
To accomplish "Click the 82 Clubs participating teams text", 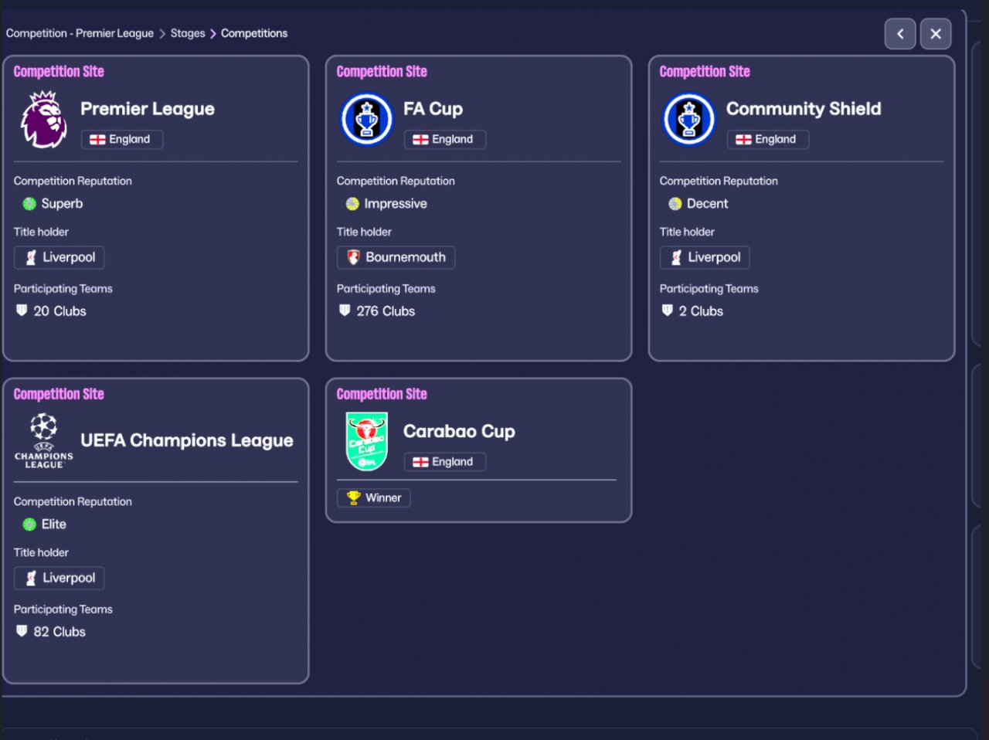I will [59, 631].
